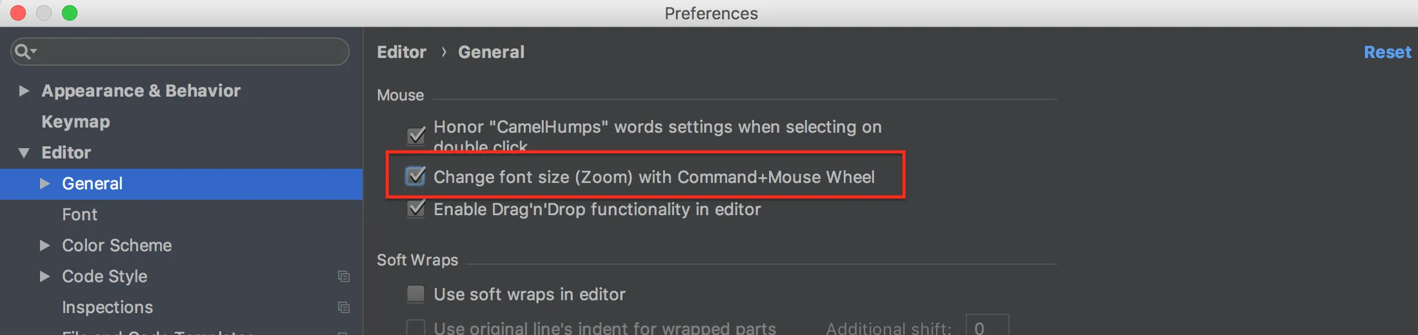The image size is (1418, 335).
Task: Expand the Appearance & Behavior section arrow
Action: pyautogui.click(x=24, y=91)
